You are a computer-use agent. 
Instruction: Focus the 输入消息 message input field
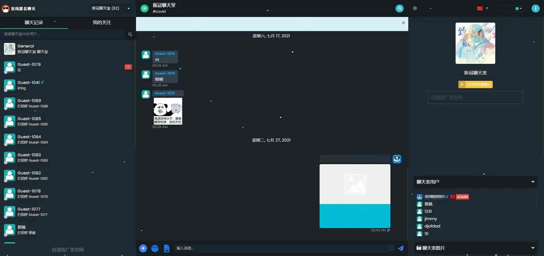point(280,248)
